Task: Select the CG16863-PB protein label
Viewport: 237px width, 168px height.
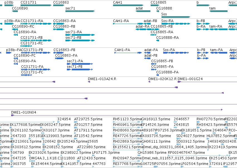Action: (64, 50)
